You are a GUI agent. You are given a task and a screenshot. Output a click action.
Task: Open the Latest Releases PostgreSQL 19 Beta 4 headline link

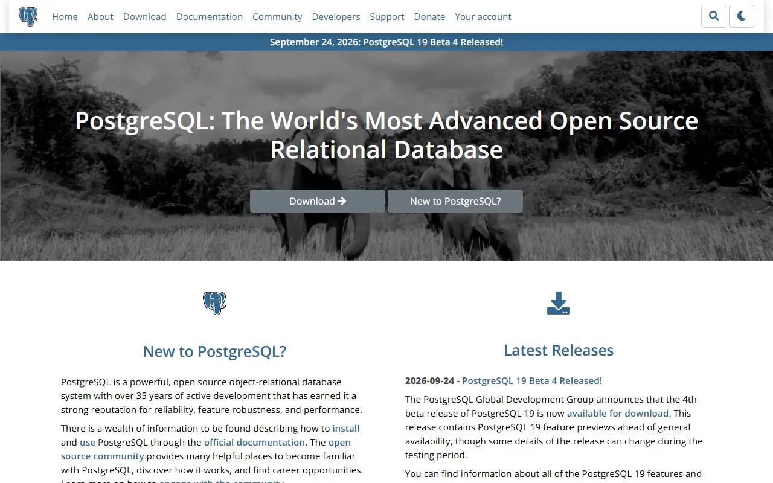coord(532,380)
